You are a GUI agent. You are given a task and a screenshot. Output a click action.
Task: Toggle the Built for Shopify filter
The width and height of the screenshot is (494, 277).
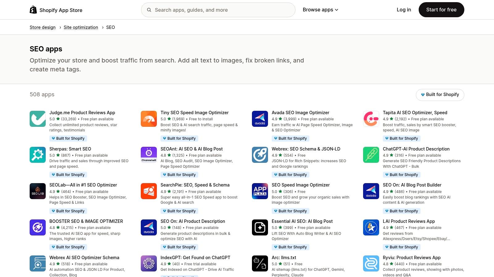[440, 94]
